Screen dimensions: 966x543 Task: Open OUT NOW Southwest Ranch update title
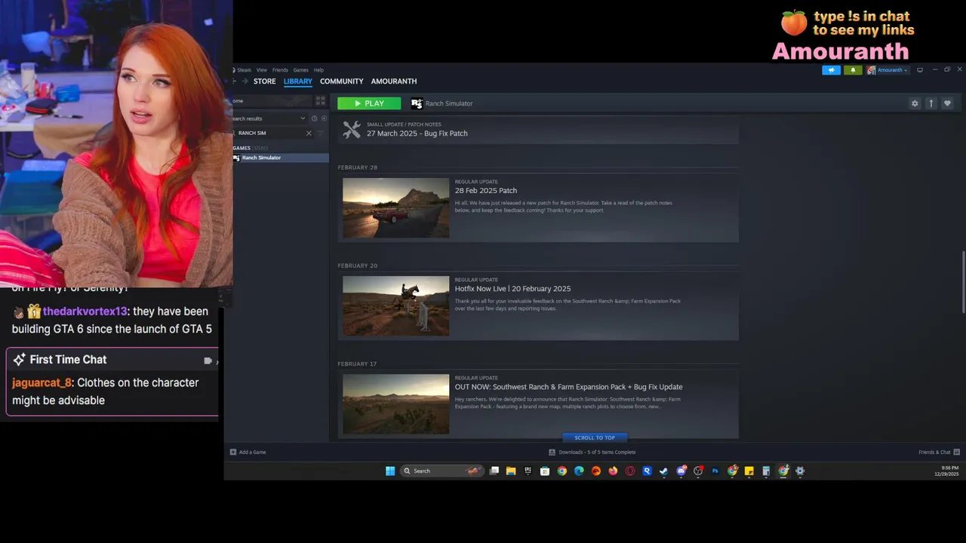pos(568,387)
